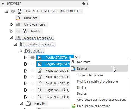139x109 pixels.
Task: Expand the Foglio.88 node
Action: (x=26, y=64)
